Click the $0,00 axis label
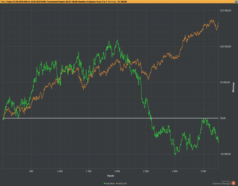The width and height of the screenshot is (238, 186). click(223, 118)
